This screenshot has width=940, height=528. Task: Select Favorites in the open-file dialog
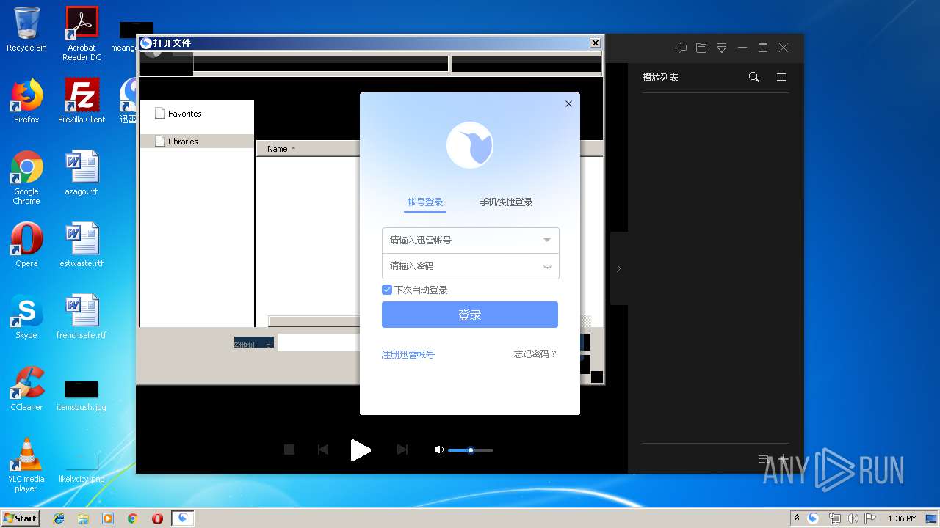pos(184,114)
